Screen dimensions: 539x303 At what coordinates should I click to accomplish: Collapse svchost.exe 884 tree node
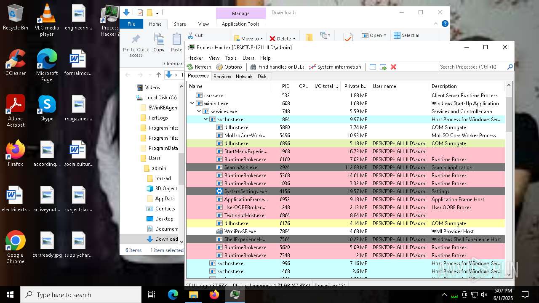coord(206,120)
